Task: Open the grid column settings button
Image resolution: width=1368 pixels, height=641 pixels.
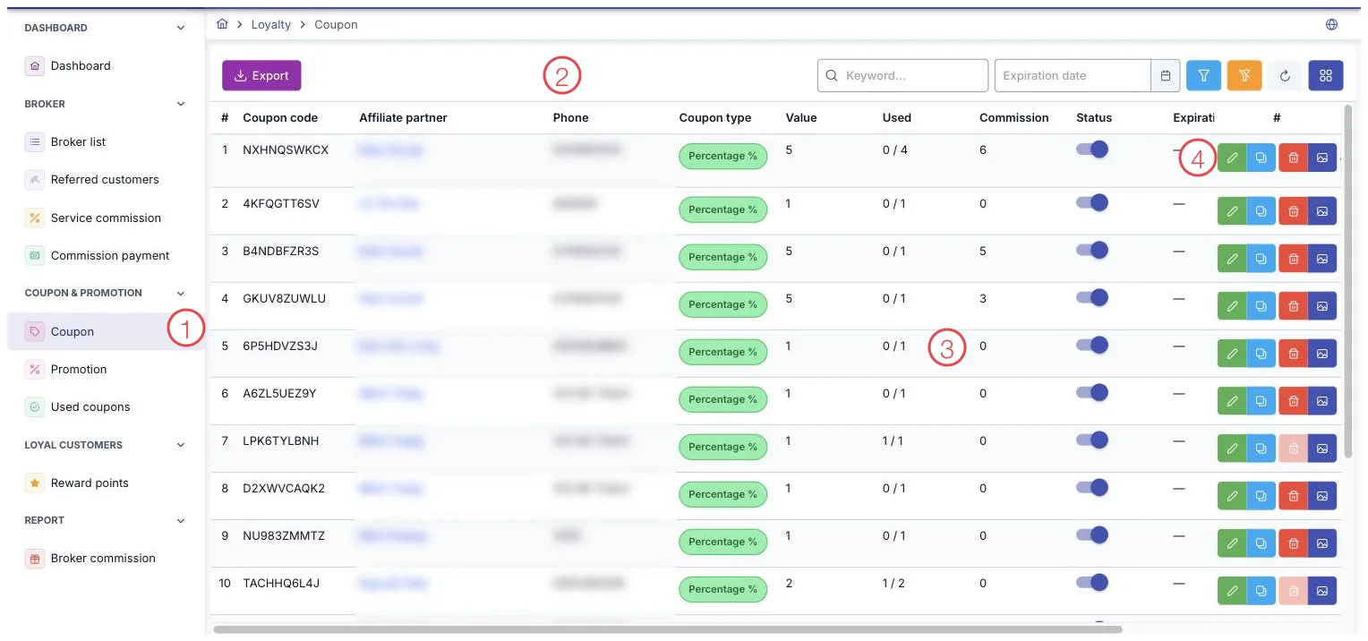Action: (1326, 76)
